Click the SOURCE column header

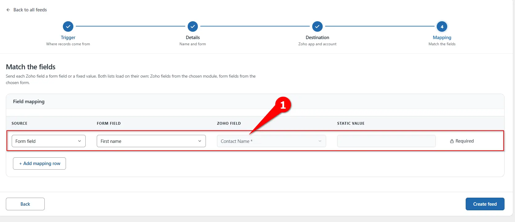click(x=19, y=123)
